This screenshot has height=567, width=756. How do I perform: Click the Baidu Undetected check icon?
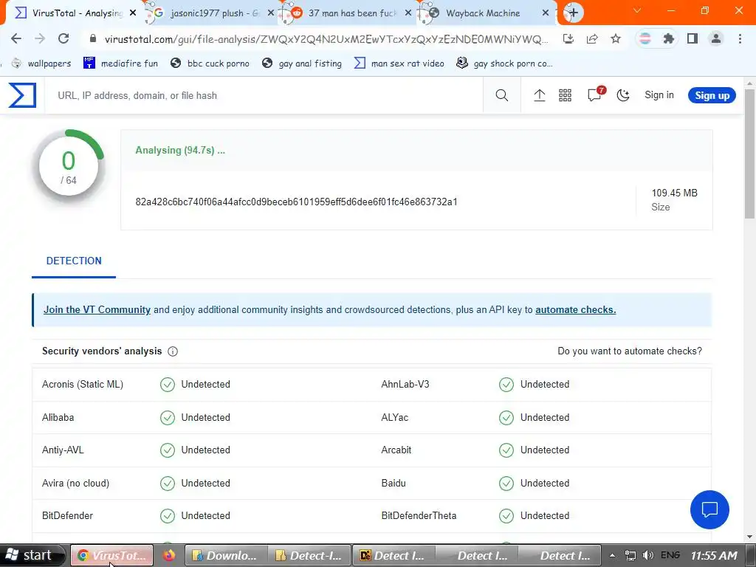point(506,483)
